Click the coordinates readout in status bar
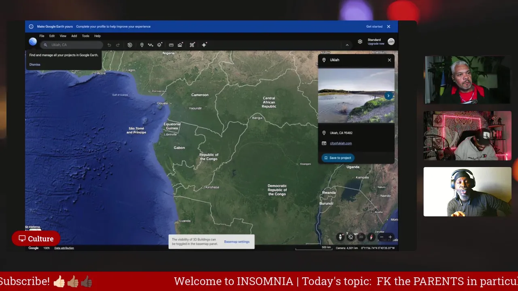Screen dimensions: 518x291 pyautogui.click(x=378, y=248)
